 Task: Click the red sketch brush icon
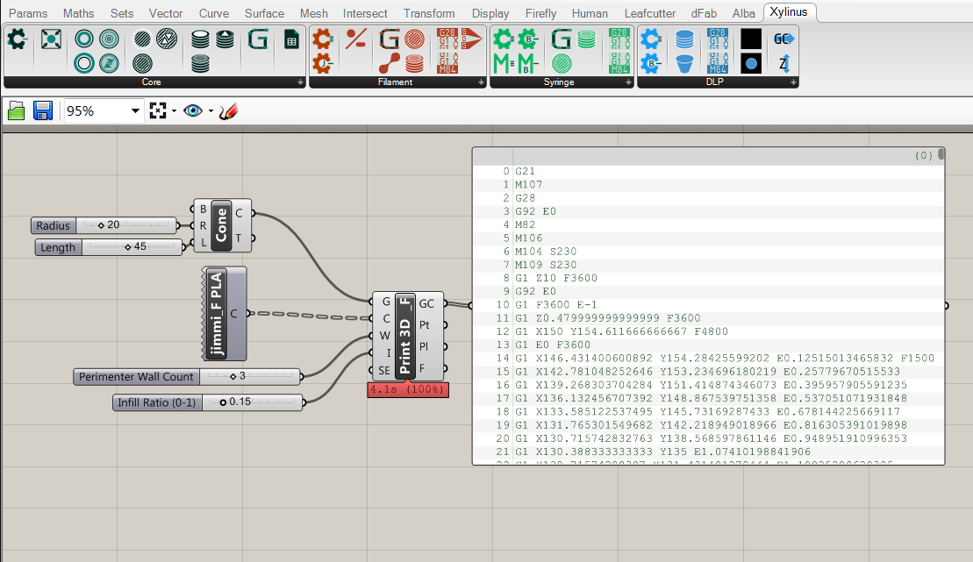[228, 111]
